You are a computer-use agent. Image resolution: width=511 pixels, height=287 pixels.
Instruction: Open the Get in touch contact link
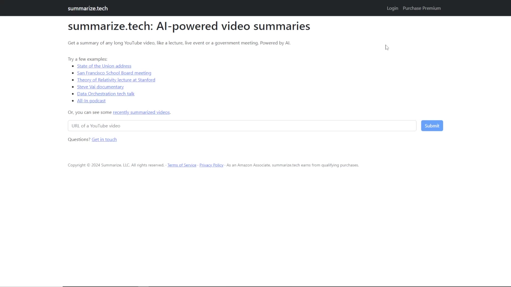tap(104, 139)
